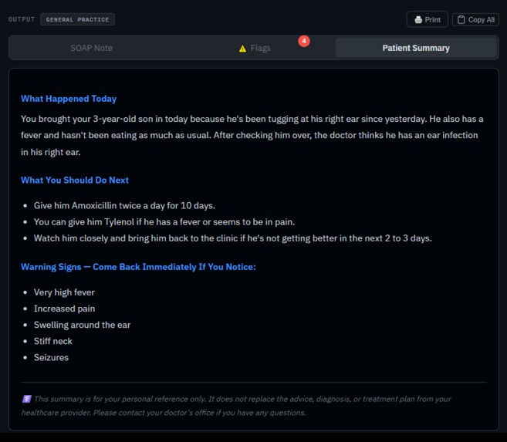
Task: Click the 'What Happened Today' heading
Action: pyautogui.click(x=69, y=99)
